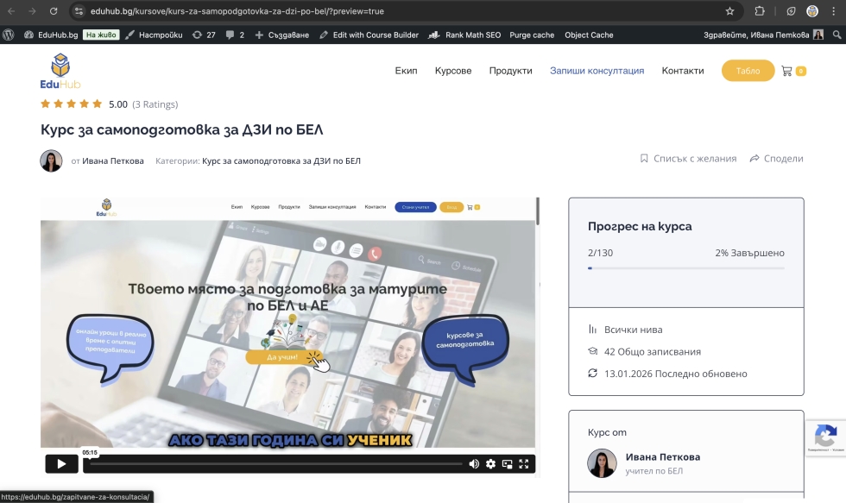This screenshot has height=503, width=846.
Task: Open video settings gear
Action: [x=490, y=463]
